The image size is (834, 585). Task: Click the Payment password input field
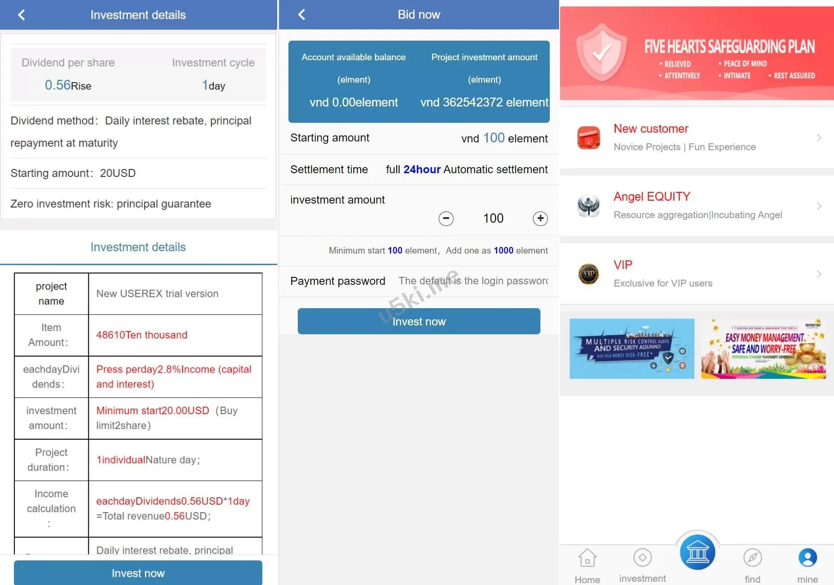[x=472, y=281]
